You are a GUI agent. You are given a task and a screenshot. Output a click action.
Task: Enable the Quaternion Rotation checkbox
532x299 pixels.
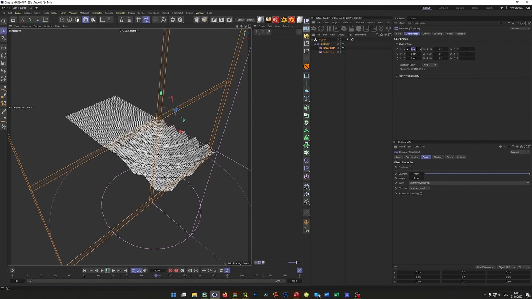pyautogui.click(x=423, y=69)
